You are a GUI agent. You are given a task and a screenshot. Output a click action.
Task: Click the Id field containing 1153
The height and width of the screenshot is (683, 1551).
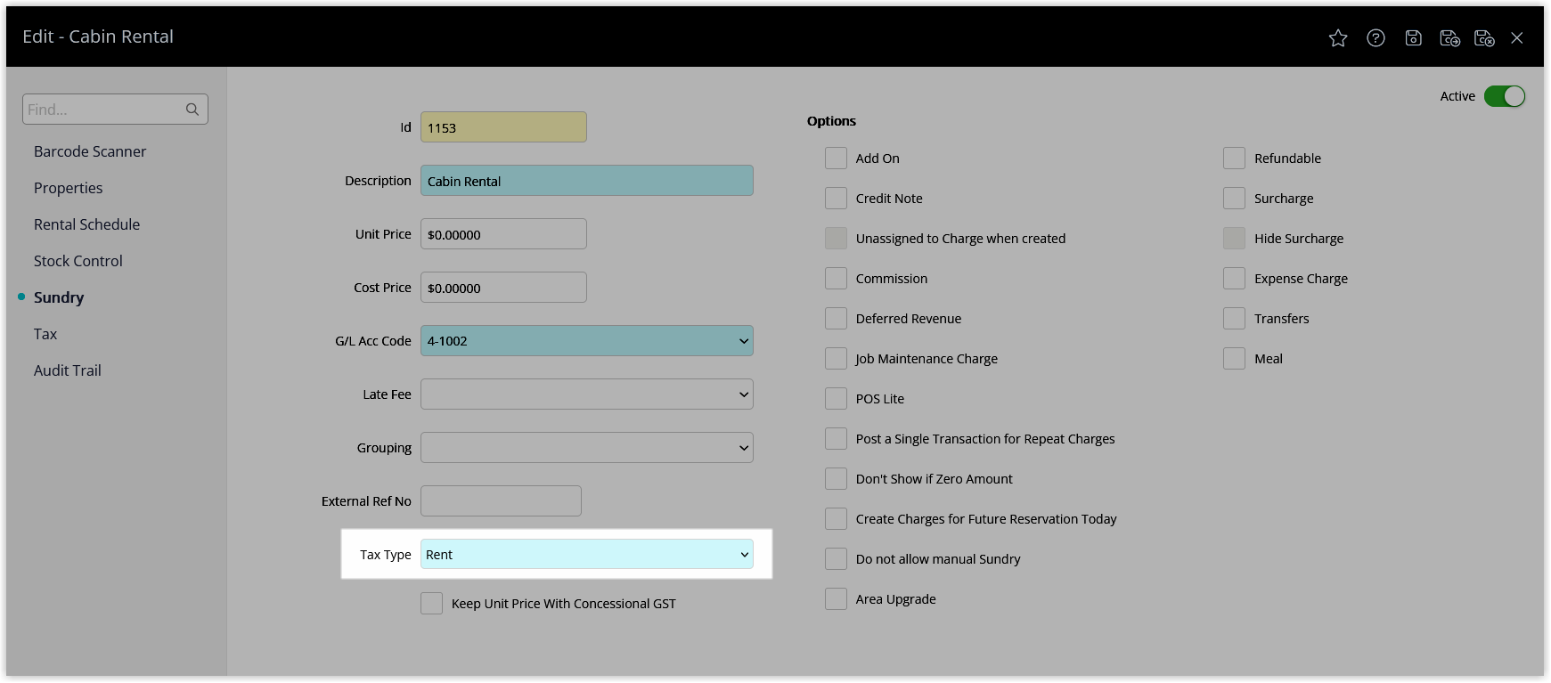coord(503,127)
